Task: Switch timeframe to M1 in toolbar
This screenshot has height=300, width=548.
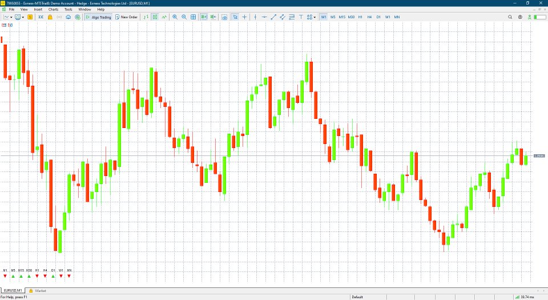Action: click(324, 17)
